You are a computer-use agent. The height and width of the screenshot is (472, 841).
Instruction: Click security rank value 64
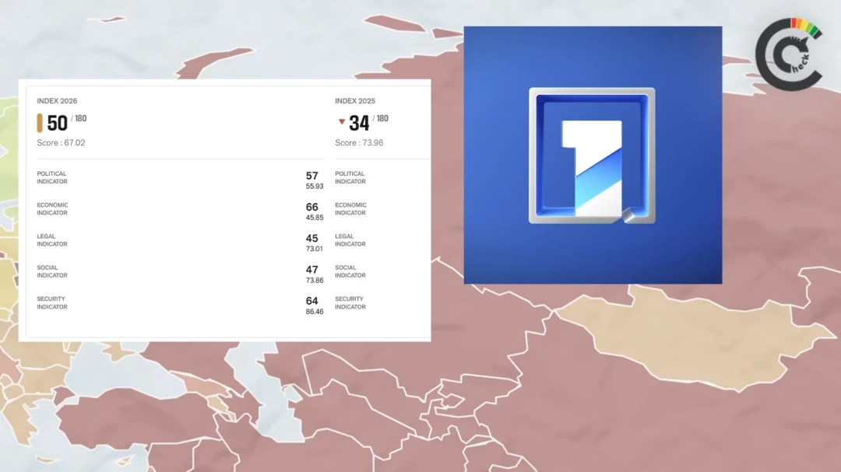click(x=311, y=301)
